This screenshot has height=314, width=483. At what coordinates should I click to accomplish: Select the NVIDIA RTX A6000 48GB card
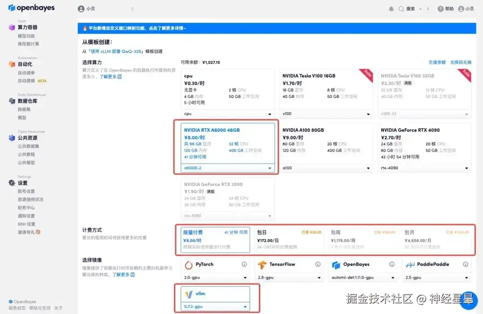[228, 143]
